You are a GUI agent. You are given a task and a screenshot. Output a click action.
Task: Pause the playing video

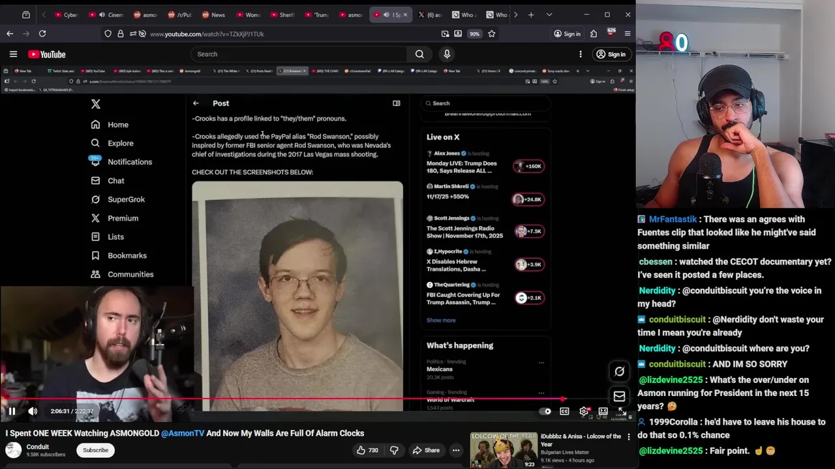tap(12, 411)
